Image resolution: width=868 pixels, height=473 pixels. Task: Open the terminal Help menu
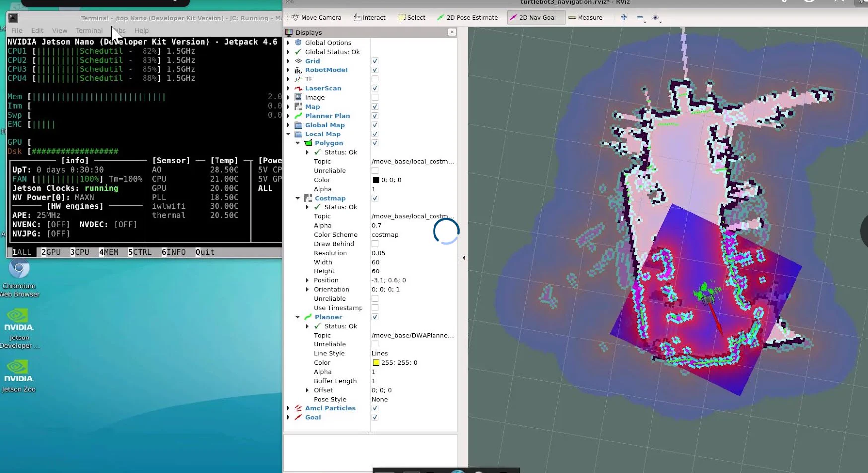pos(142,30)
